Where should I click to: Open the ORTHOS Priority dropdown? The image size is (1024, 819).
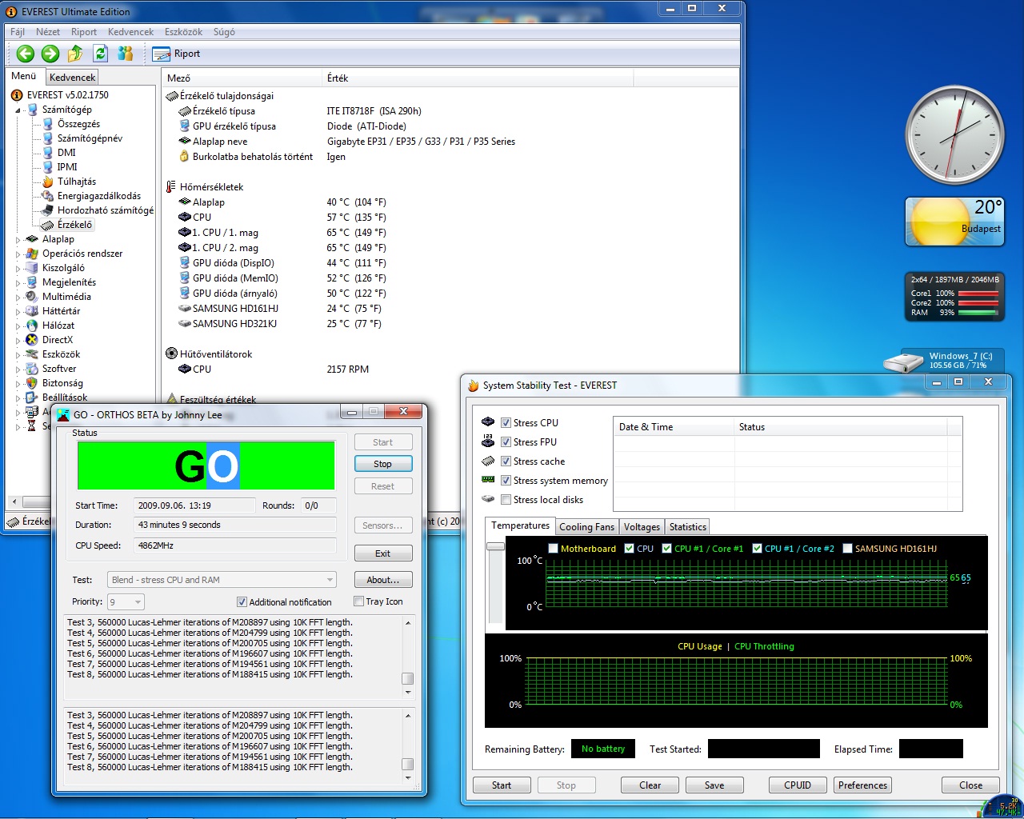coord(126,601)
